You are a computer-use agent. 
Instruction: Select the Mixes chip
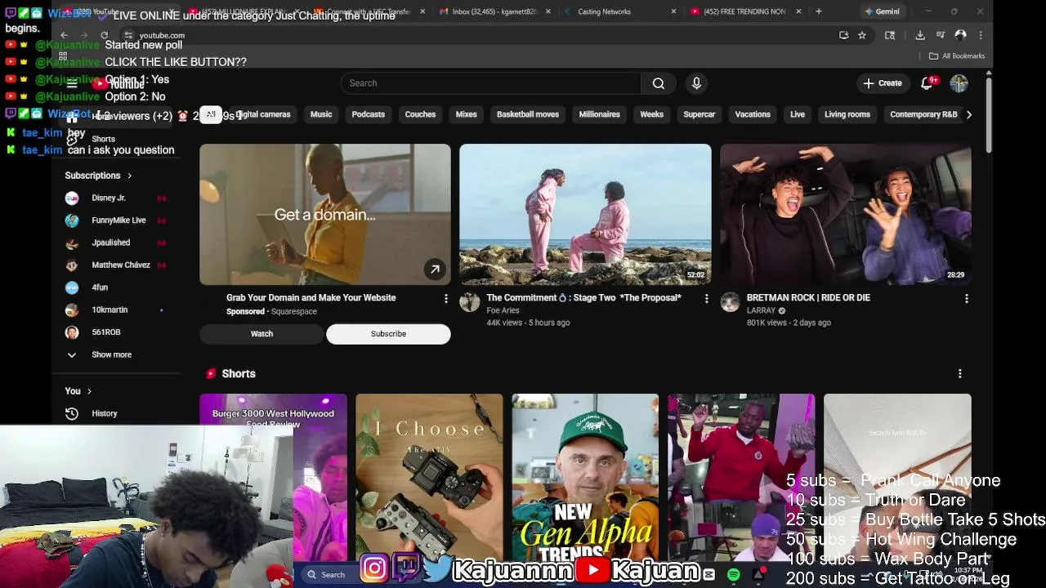tap(466, 114)
